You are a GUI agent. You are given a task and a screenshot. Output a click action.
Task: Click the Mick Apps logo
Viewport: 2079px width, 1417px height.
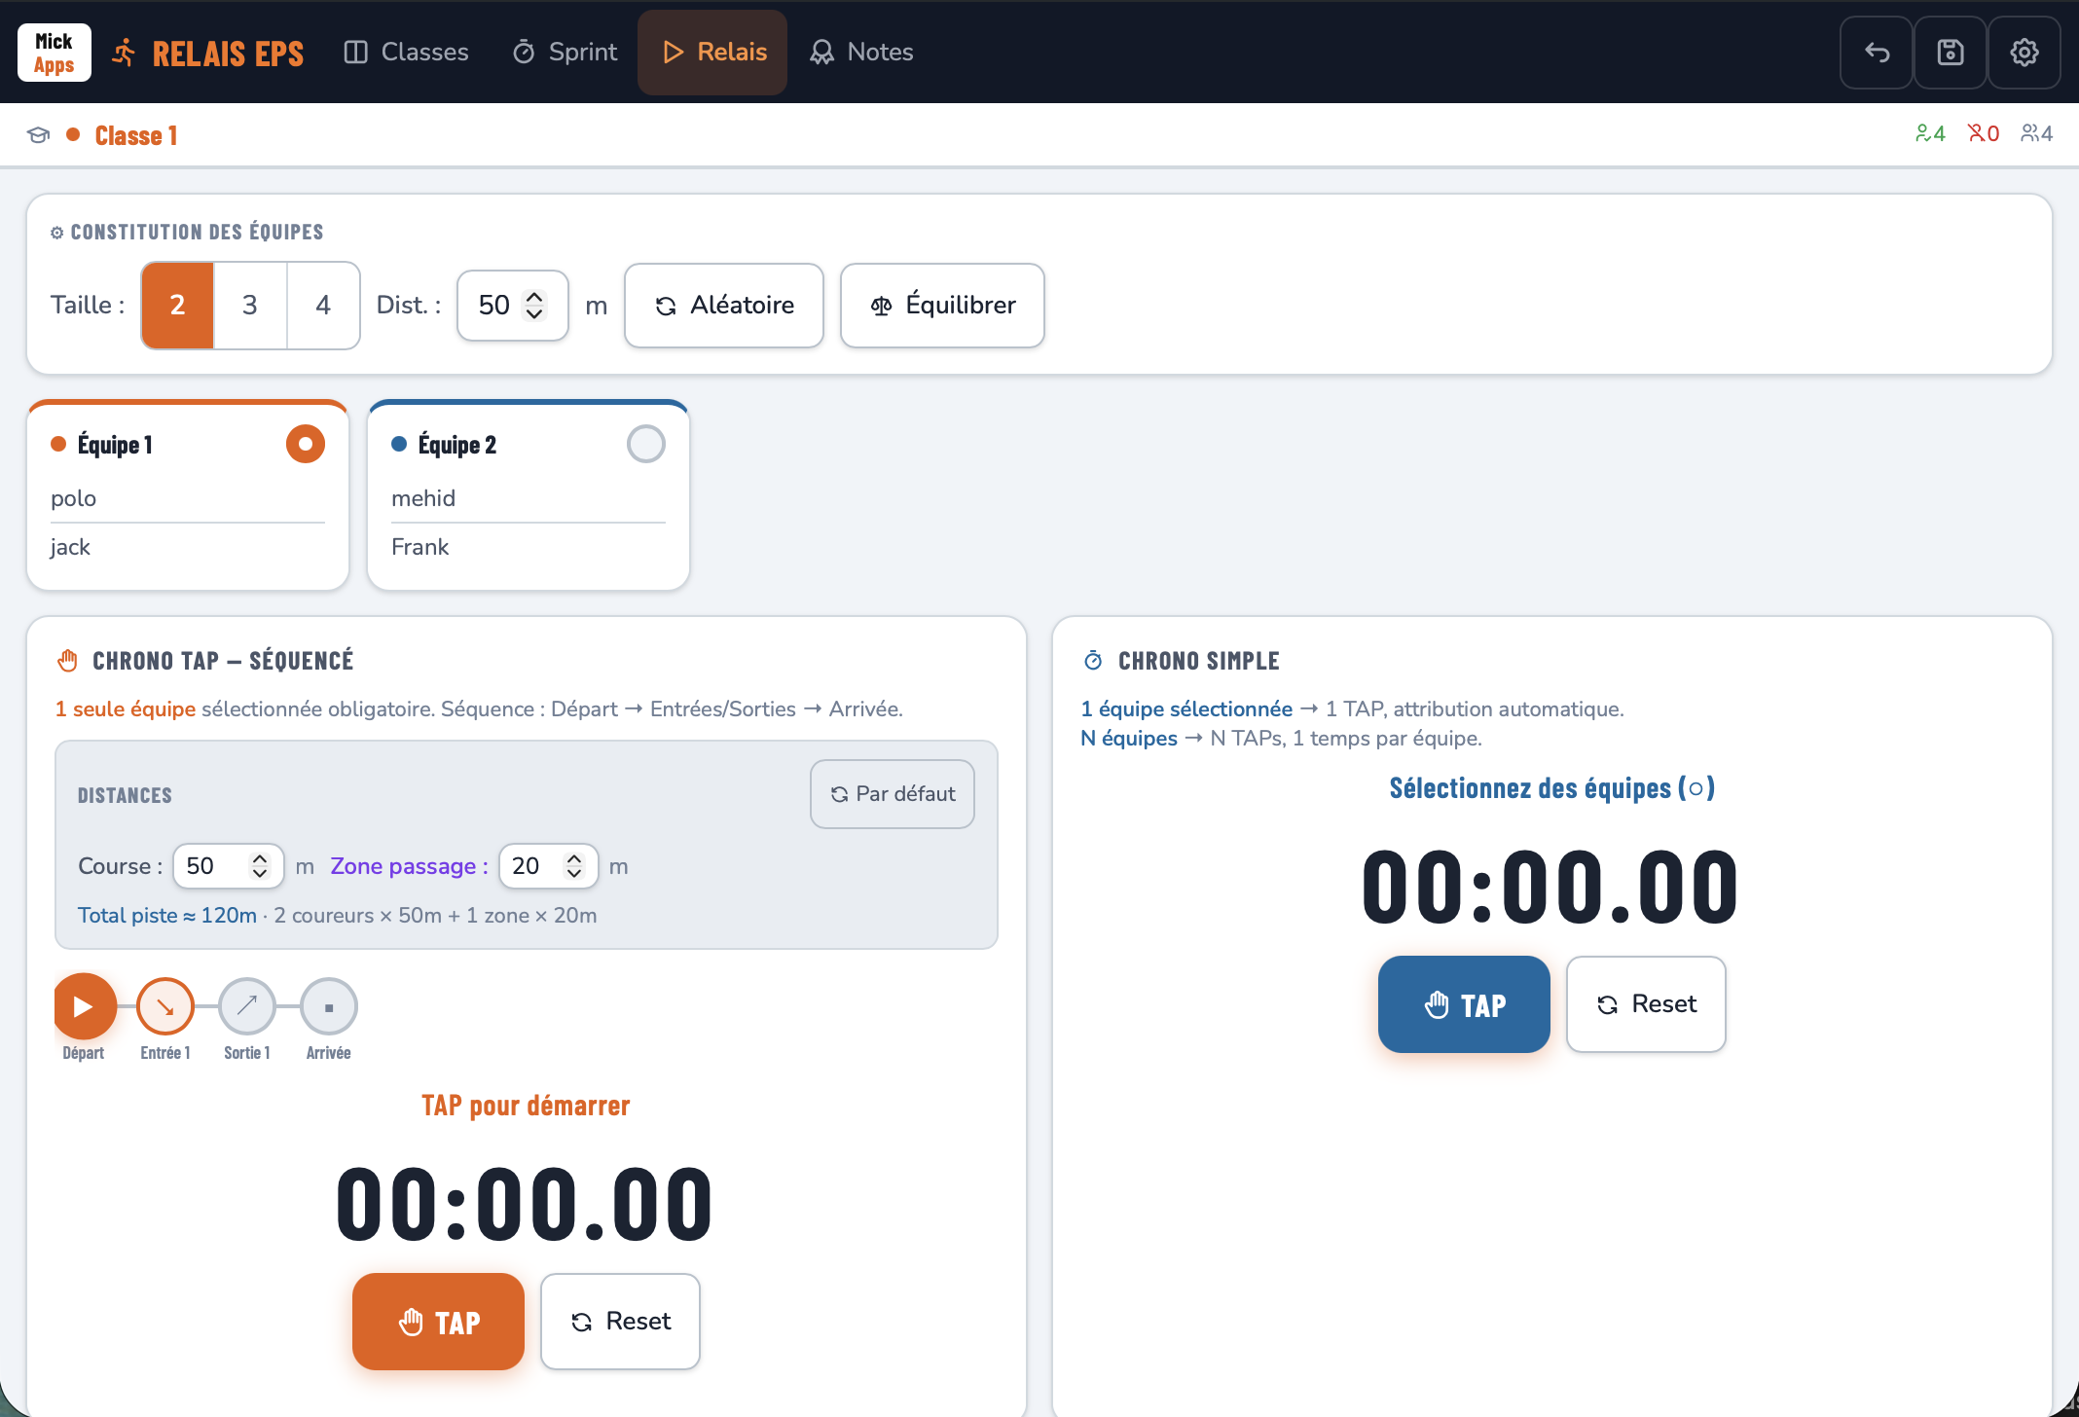[55, 53]
